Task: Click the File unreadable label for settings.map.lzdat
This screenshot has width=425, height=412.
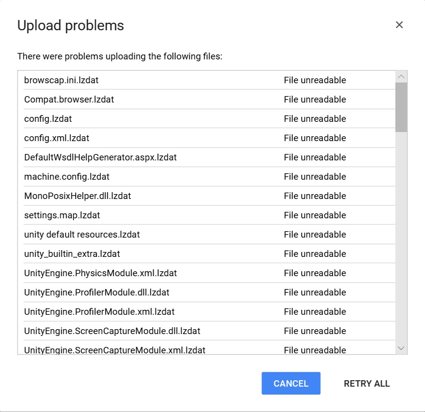Action: [315, 215]
